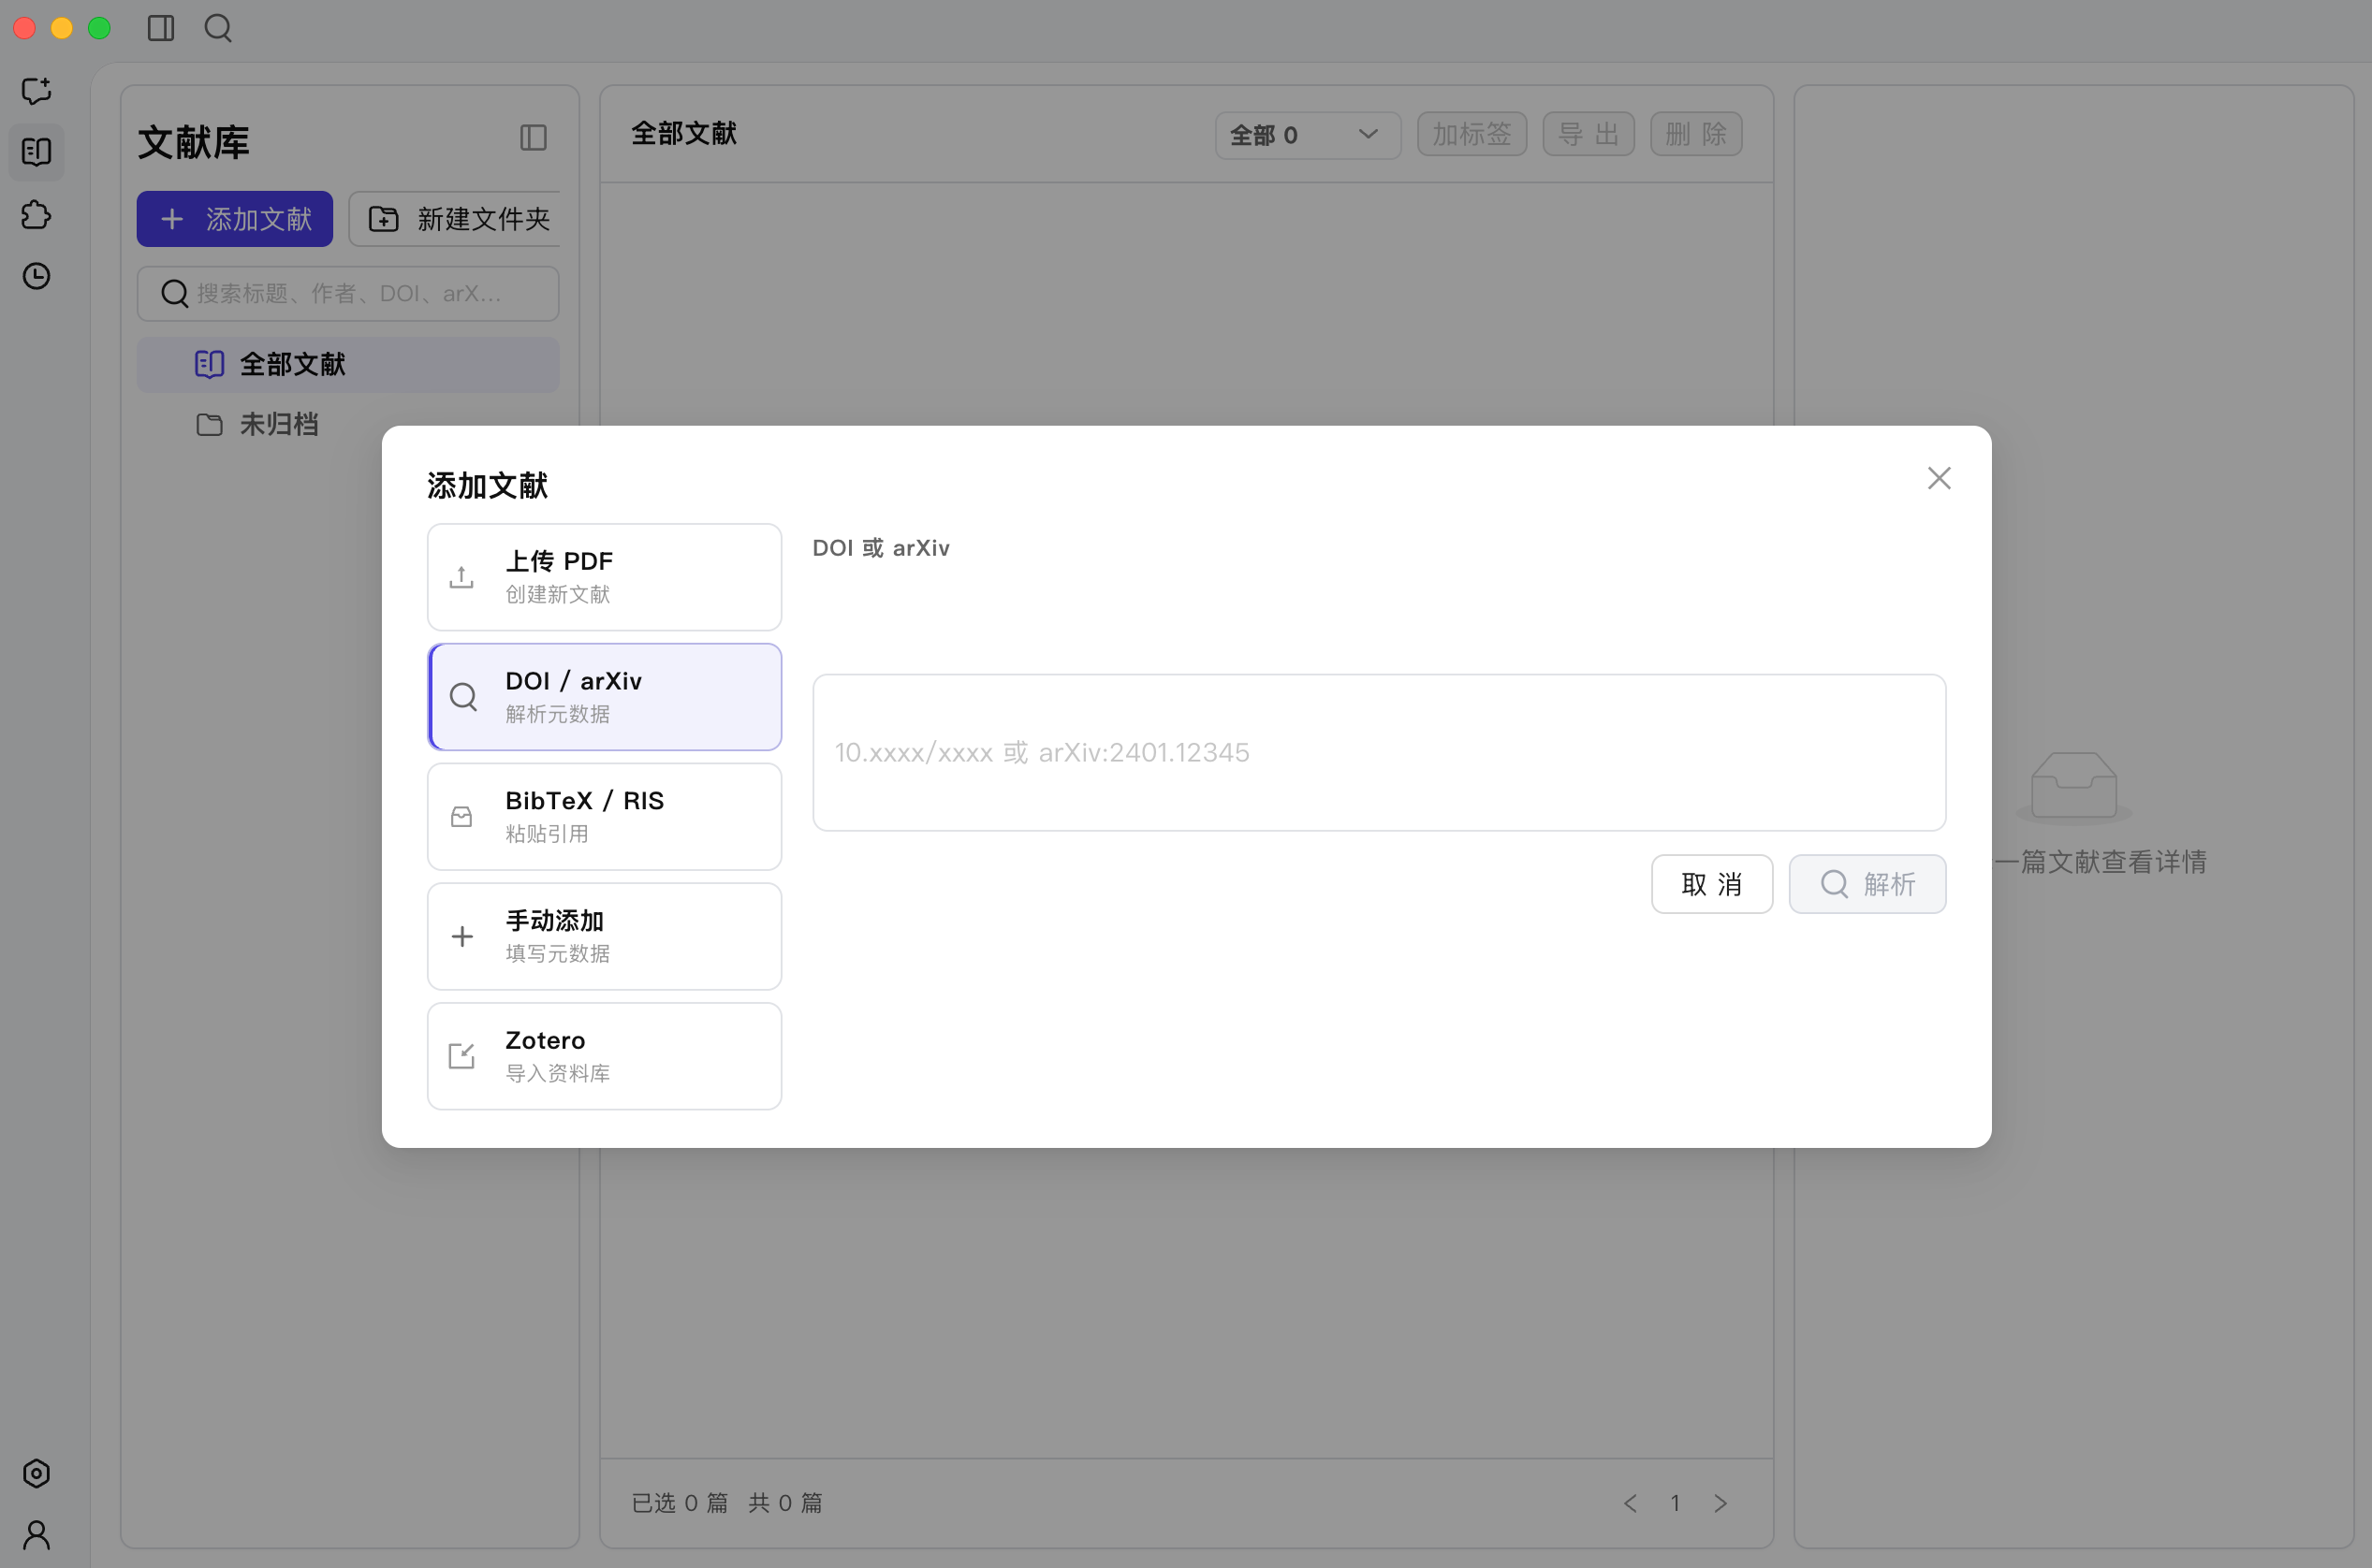The height and width of the screenshot is (1568, 2372).
Task: Select 上传 PDF option
Action: 605,577
